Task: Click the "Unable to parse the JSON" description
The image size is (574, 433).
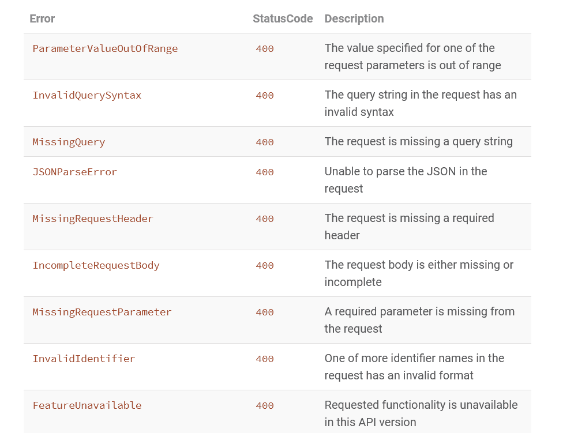Action: click(x=406, y=180)
